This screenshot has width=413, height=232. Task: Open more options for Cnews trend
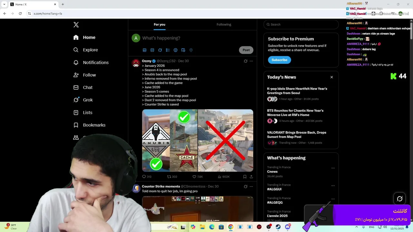tap(333, 168)
